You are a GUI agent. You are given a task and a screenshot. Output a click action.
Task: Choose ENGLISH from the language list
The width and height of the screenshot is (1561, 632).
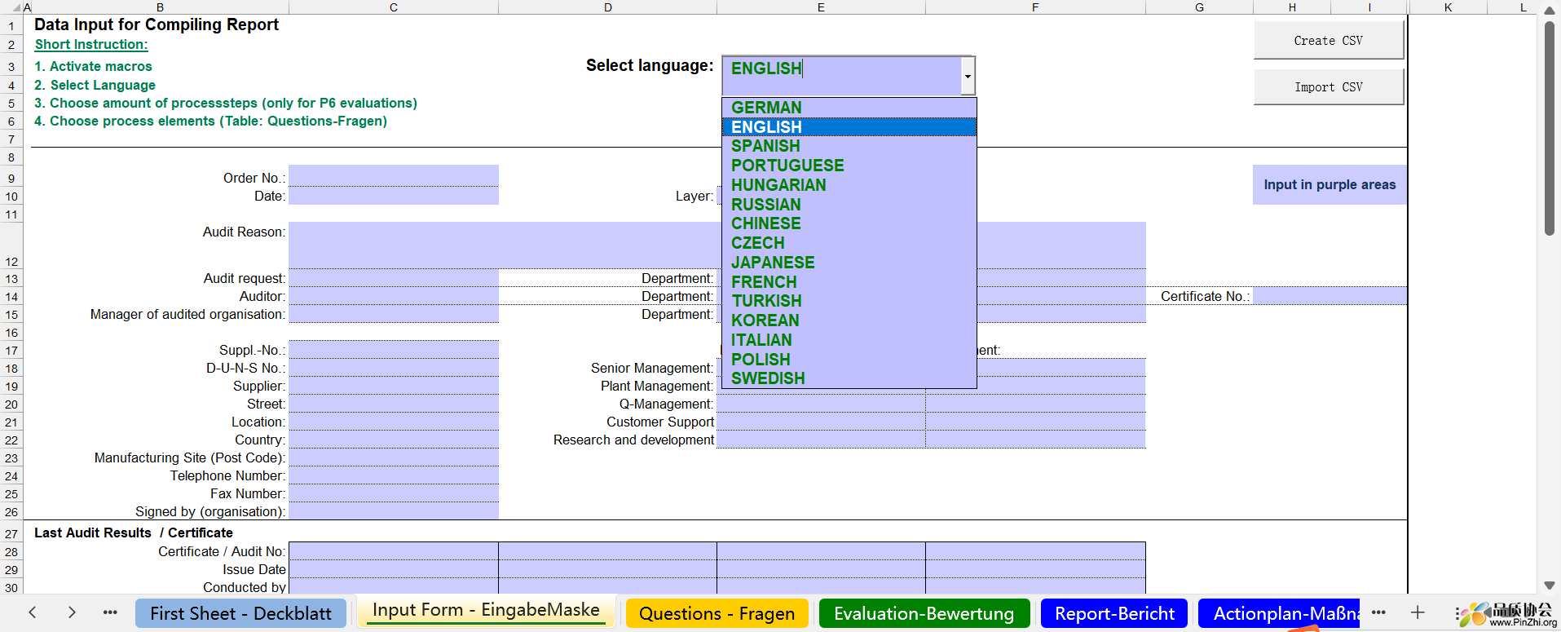click(x=849, y=127)
